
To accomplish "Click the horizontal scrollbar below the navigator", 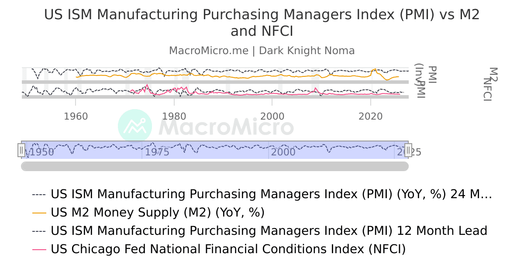I will [x=214, y=165].
